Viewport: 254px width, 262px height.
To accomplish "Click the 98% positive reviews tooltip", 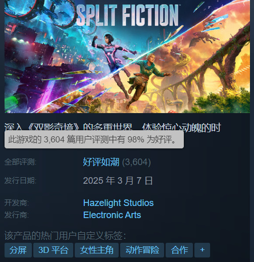I will (94, 139).
